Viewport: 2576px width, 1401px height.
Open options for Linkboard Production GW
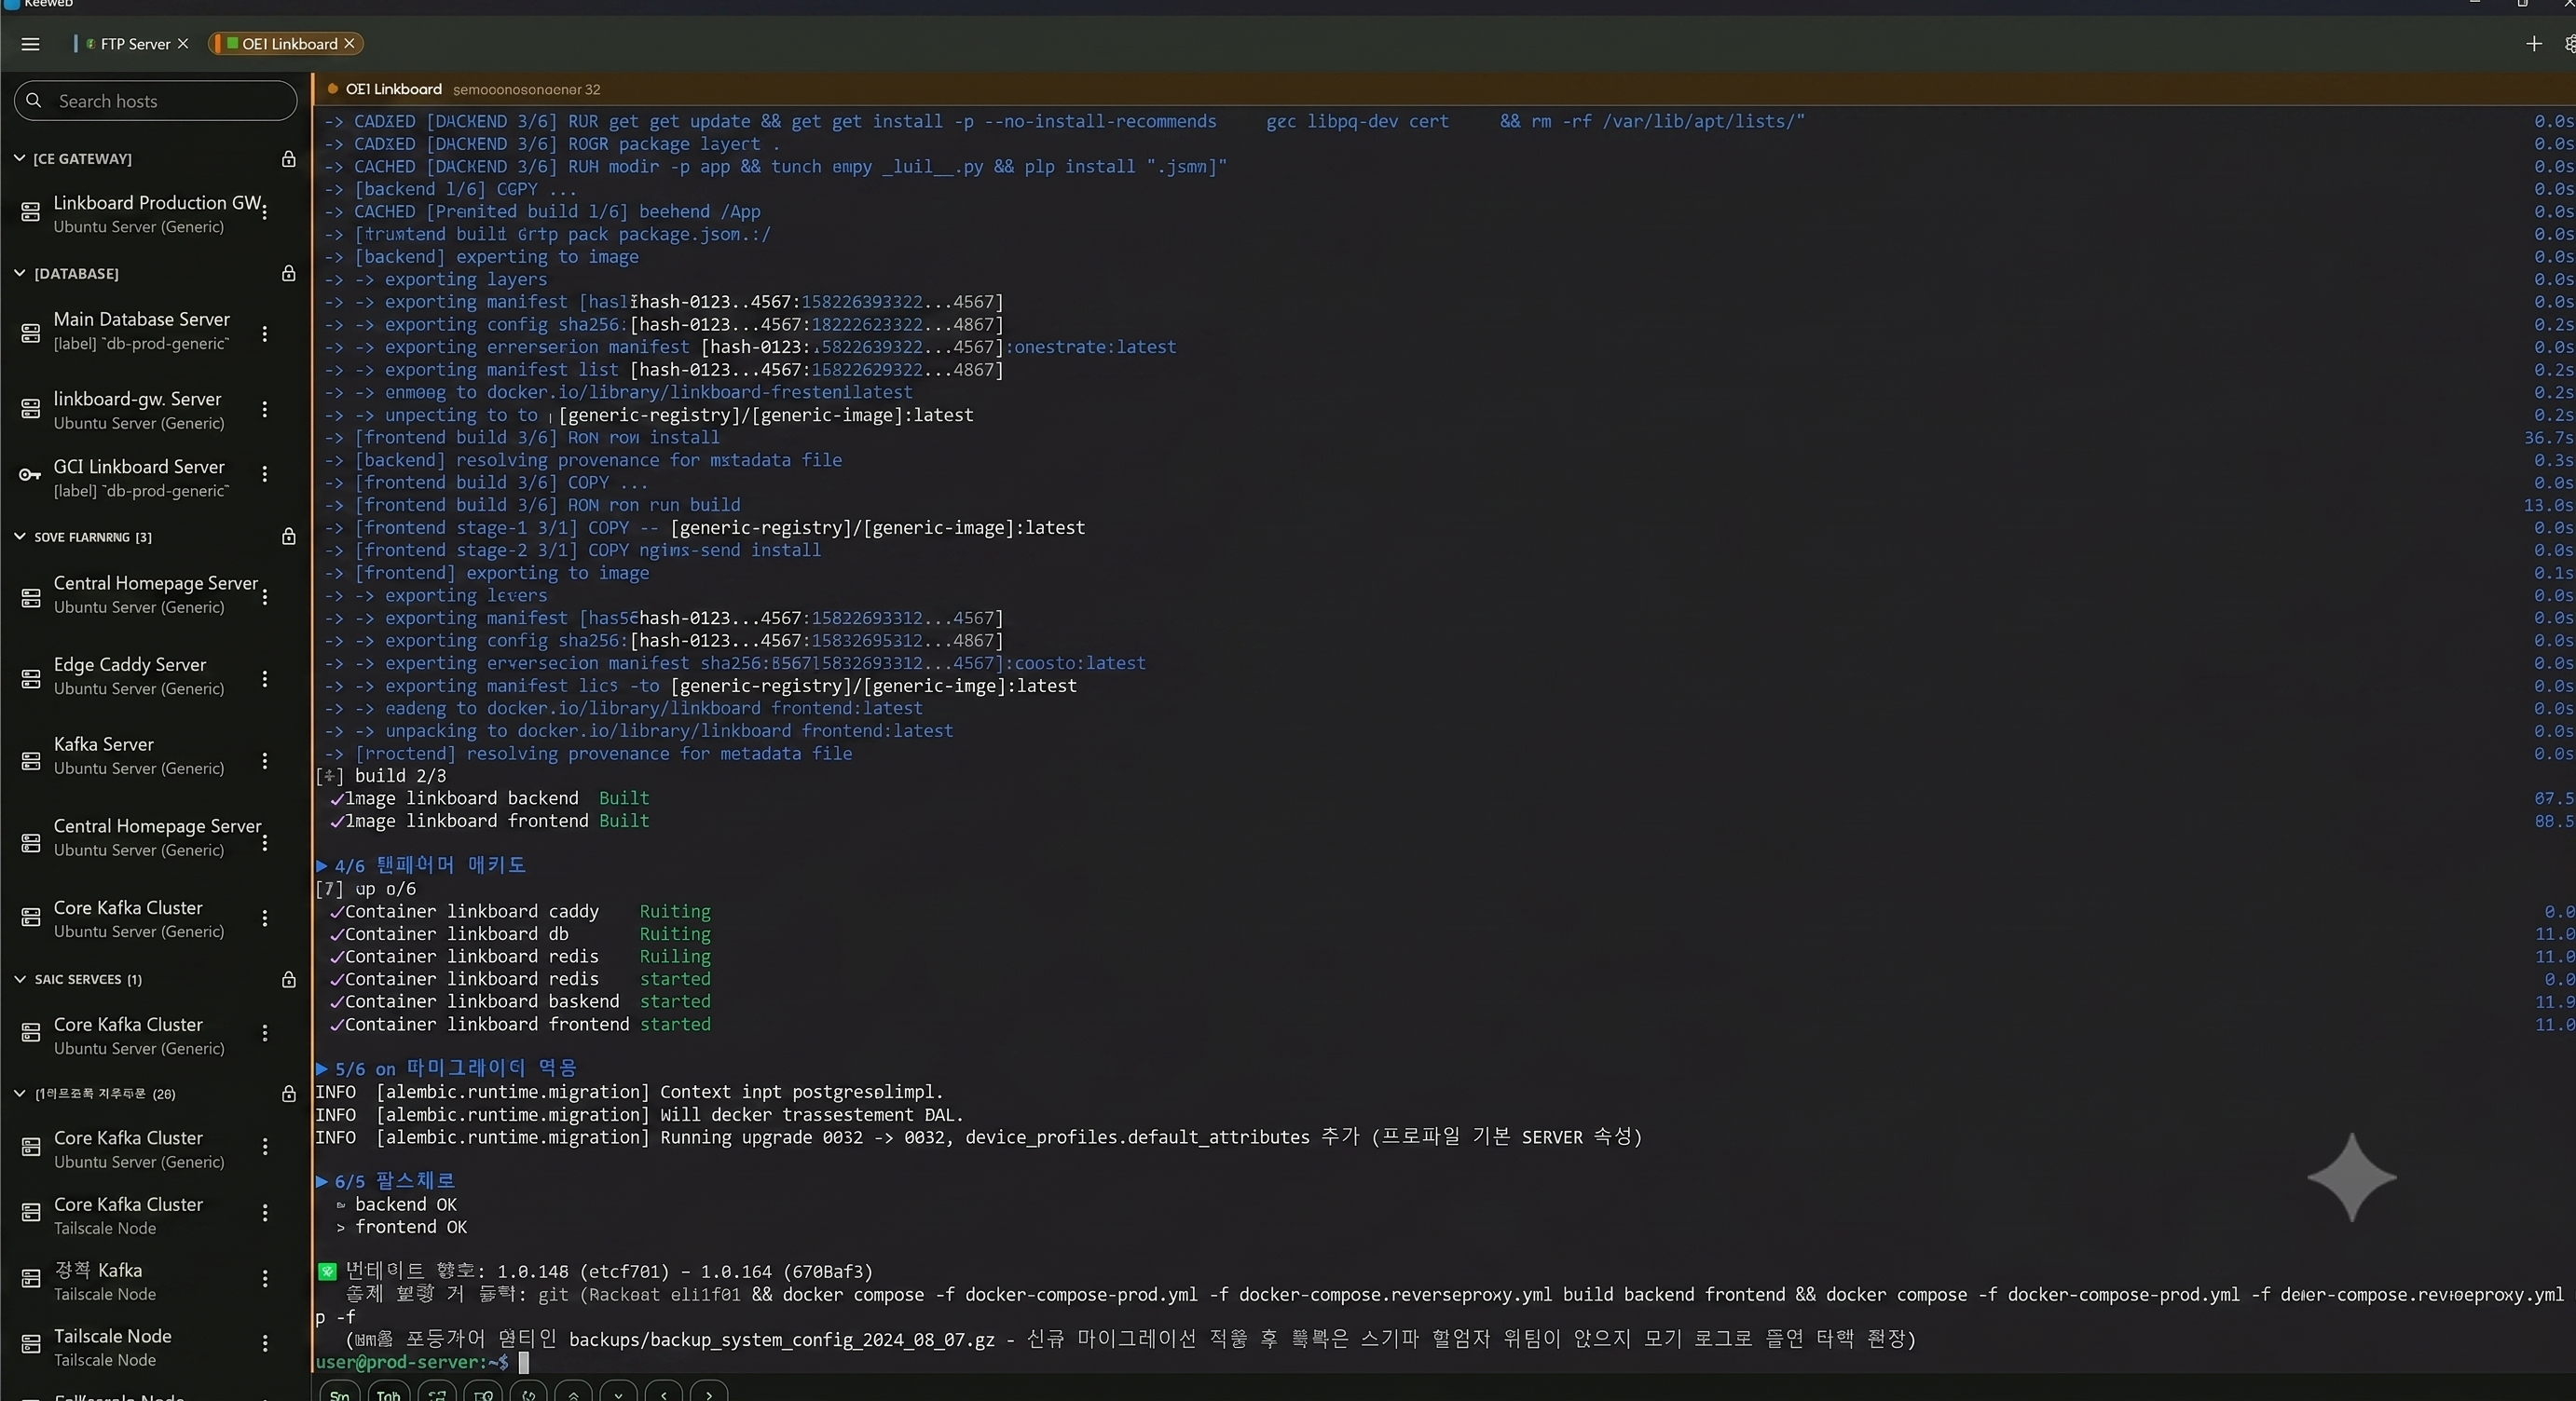[265, 211]
